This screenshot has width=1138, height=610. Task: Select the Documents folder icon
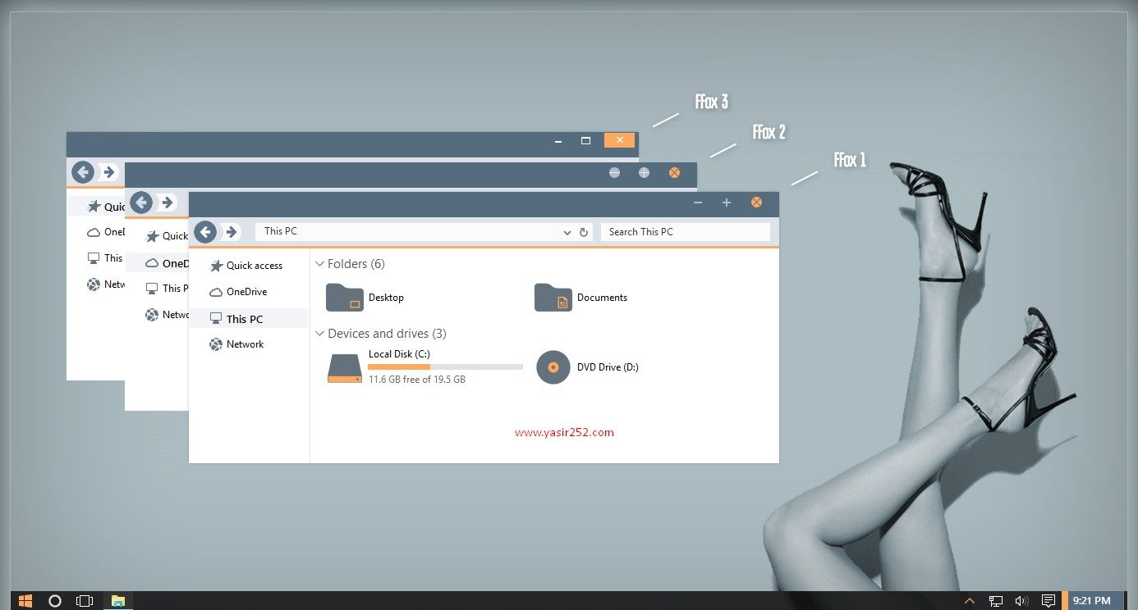[x=553, y=297]
